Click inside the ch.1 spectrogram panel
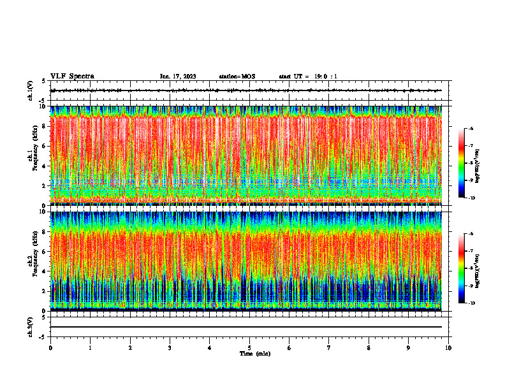 pyautogui.click(x=246, y=155)
